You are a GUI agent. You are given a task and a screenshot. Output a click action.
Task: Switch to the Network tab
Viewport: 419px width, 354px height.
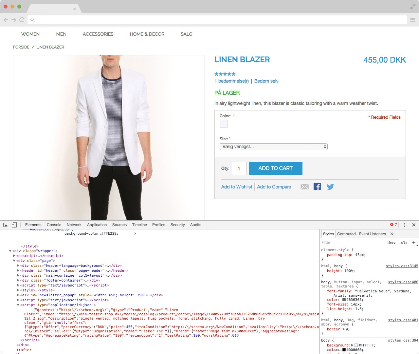(74, 225)
